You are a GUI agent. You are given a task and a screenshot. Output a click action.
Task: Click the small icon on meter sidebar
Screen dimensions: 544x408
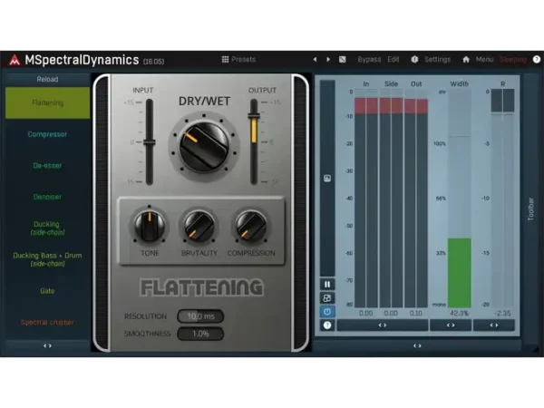point(327,179)
